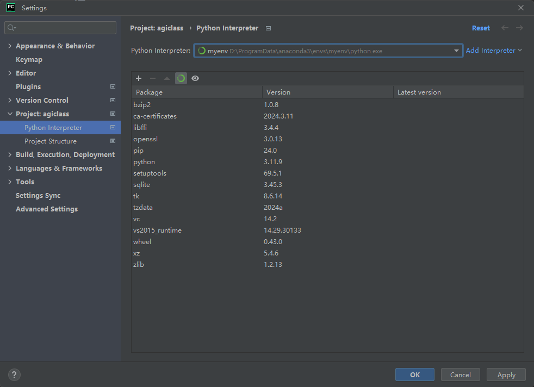Click the project-level settings icon beside breadcrumb
This screenshot has height=387, width=534.
(269, 28)
